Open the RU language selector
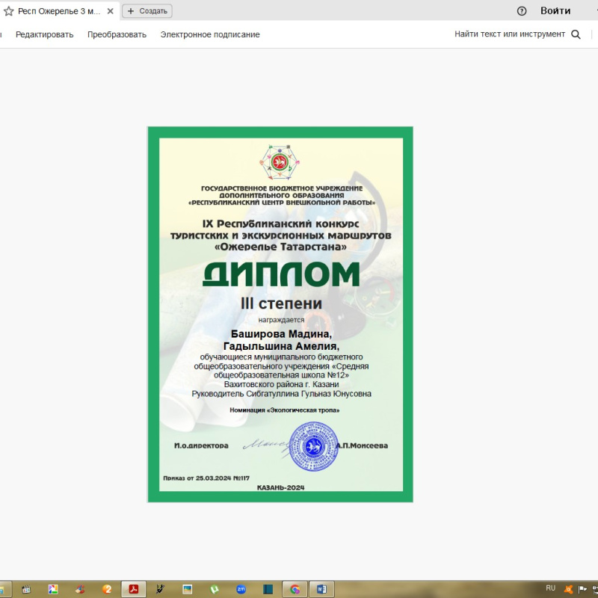The height and width of the screenshot is (598, 598). point(551,589)
